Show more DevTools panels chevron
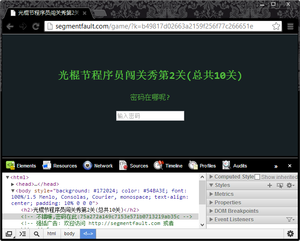Image resolution: width=300 pixels, height=241 pixels. [x=276, y=166]
